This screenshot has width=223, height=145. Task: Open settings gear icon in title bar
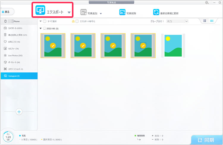[x=207, y=2]
